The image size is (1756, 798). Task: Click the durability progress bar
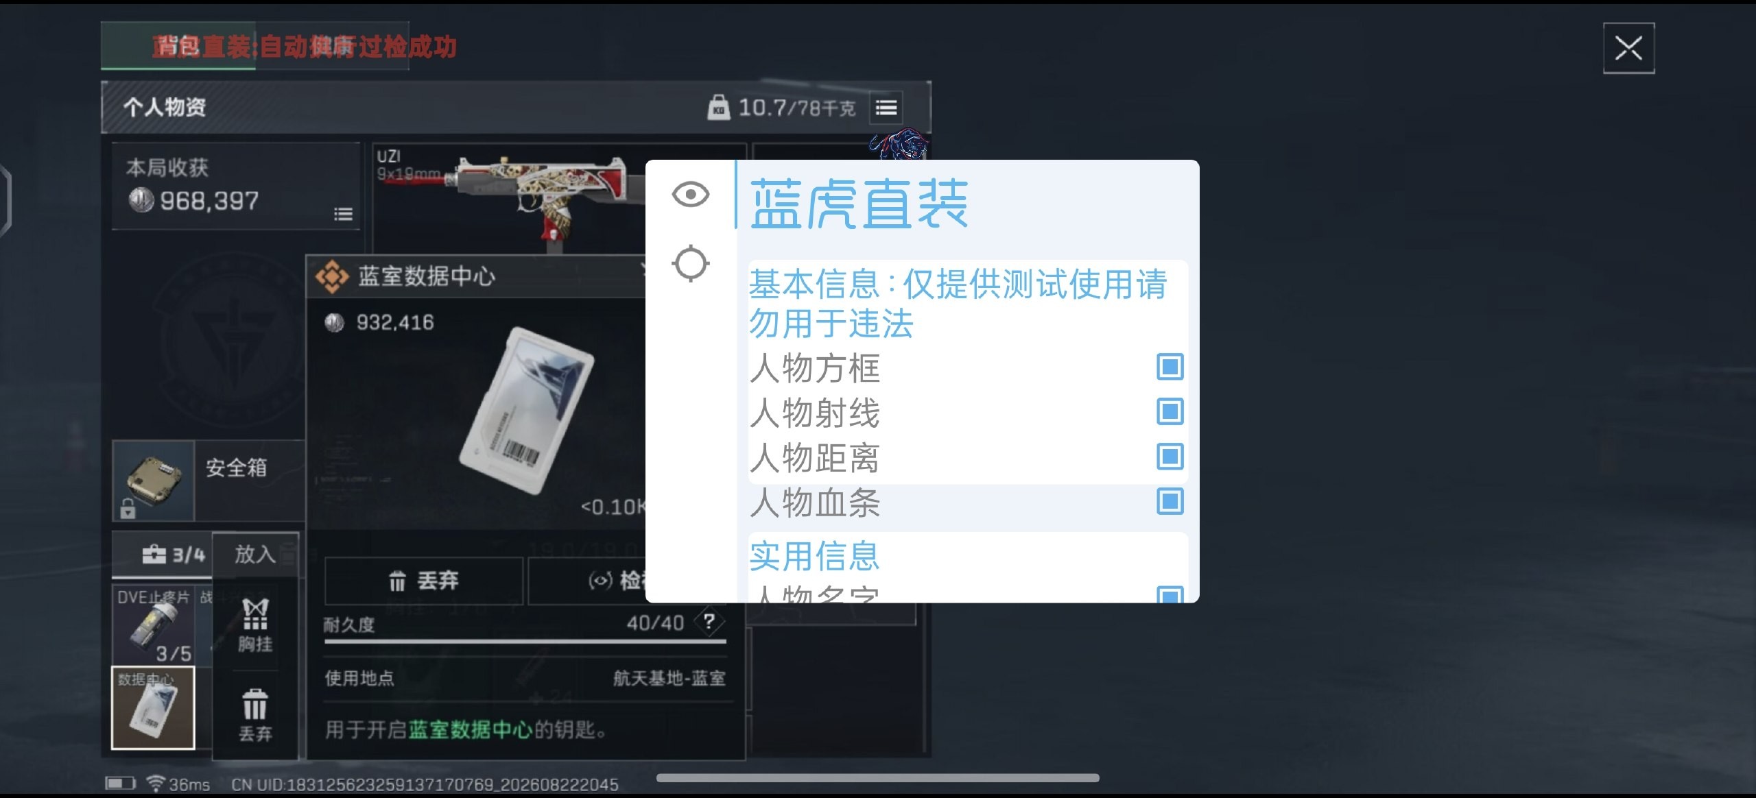pyautogui.click(x=525, y=642)
